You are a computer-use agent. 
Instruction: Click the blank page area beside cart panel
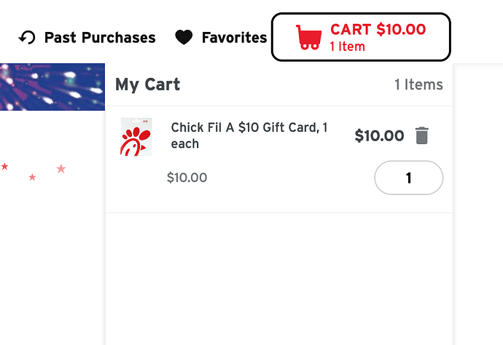click(x=478, y=205)
